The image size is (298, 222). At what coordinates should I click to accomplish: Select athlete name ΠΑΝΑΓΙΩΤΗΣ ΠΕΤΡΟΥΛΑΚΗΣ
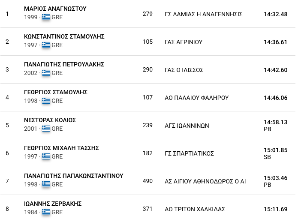[x=64, y=64]
